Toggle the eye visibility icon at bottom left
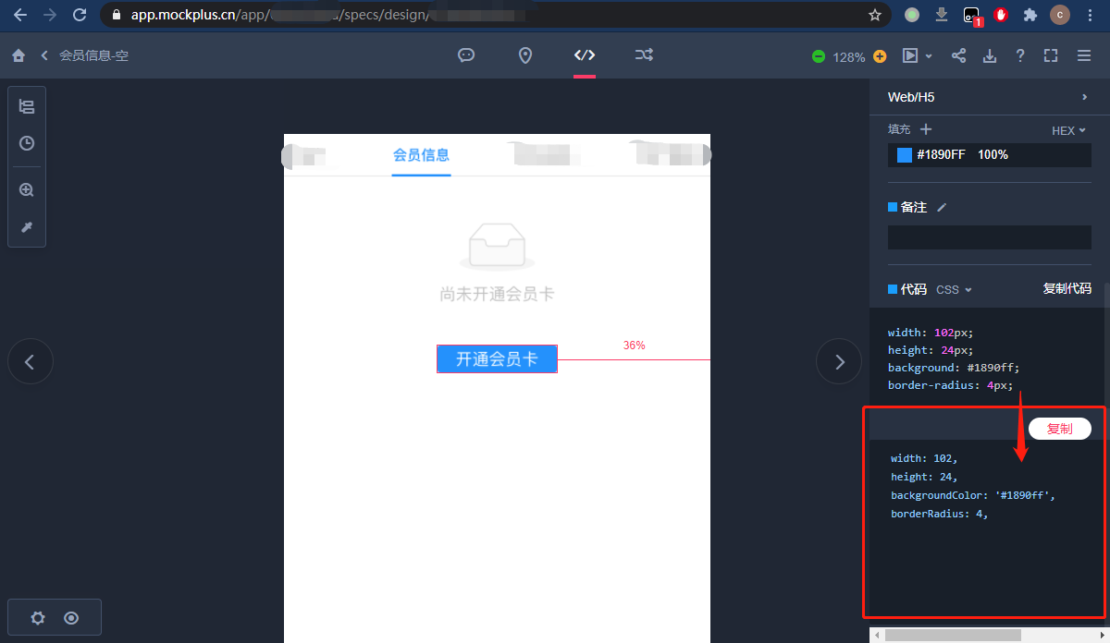The height and width of the screenshot is (643, 1110). coord(71,618)
